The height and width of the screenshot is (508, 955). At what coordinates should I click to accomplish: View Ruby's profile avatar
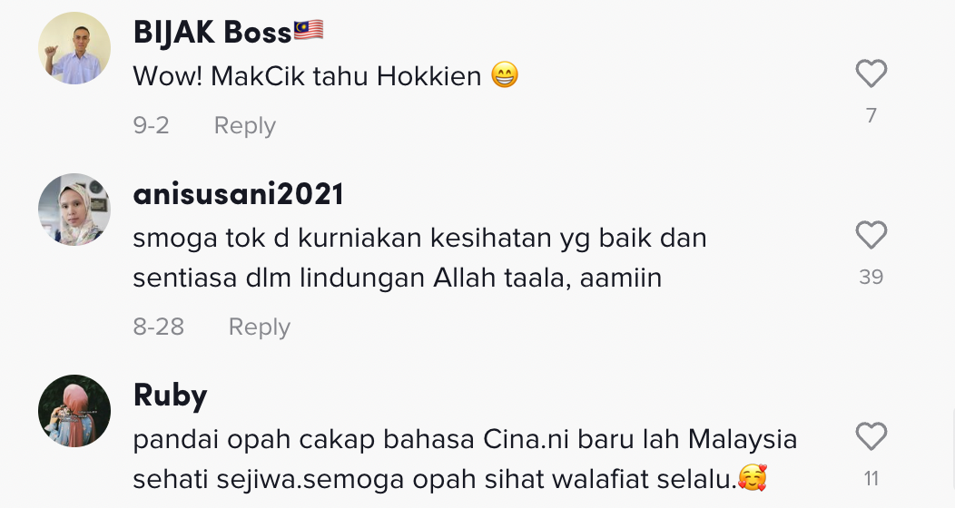74,411
